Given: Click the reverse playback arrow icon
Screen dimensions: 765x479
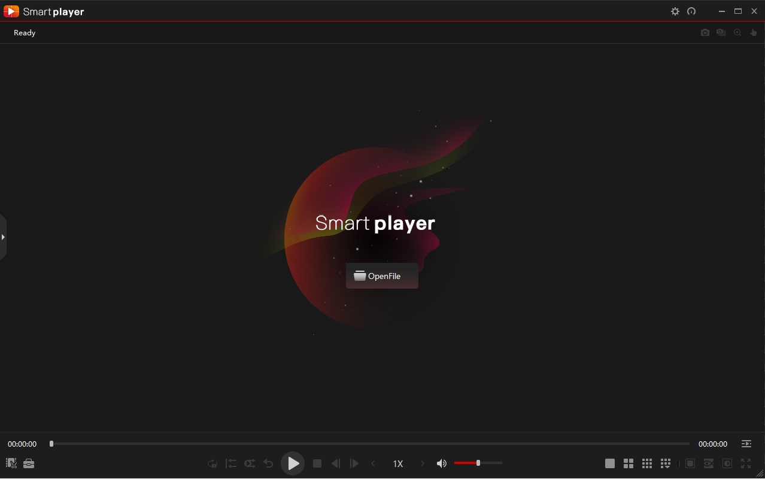Looking at the screenshot, I should [268, 463].
